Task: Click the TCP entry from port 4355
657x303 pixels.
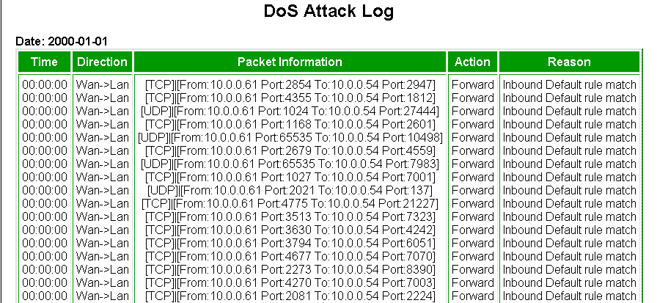Action: tap(290, 98)
